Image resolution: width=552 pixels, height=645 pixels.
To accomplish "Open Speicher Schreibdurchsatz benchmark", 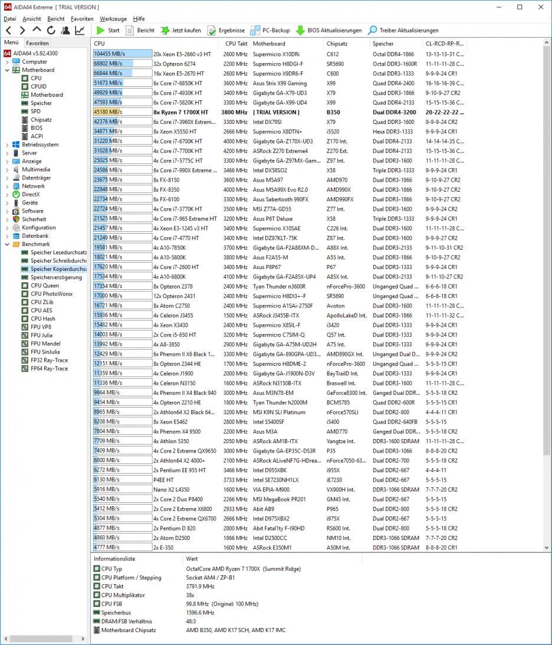I will (x=54, y=261).
